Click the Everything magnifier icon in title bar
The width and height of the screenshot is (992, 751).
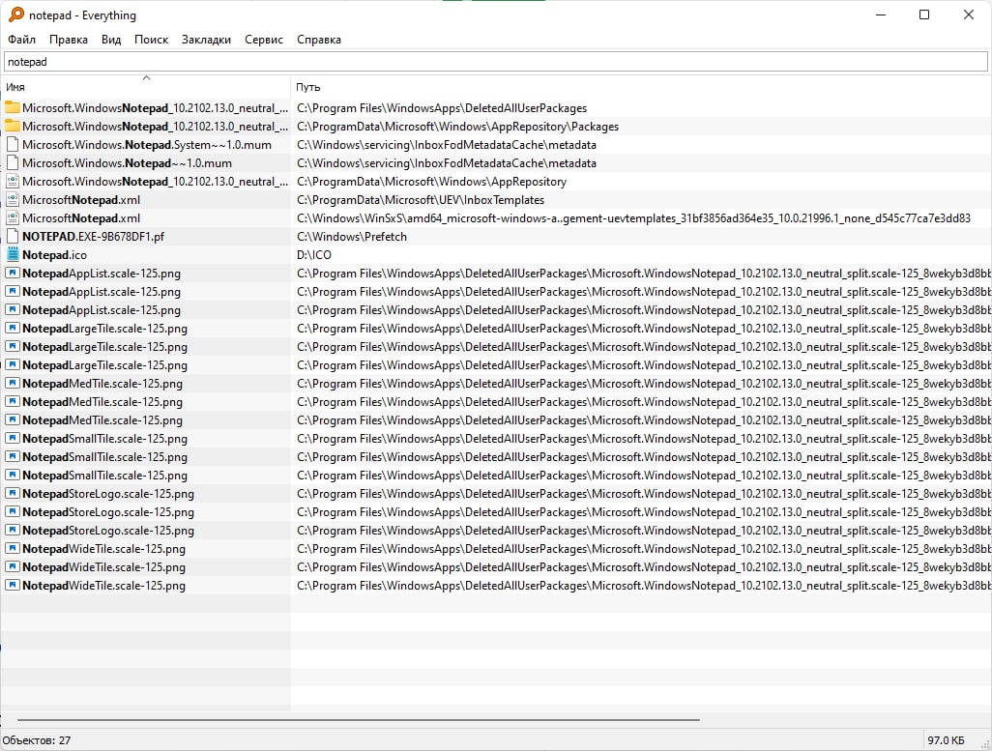tap(15, 14)
